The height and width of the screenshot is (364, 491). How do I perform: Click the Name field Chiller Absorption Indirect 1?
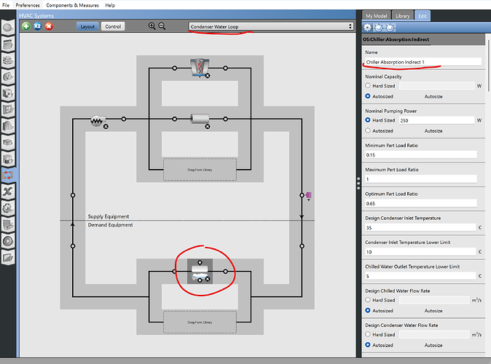[423, 62]
